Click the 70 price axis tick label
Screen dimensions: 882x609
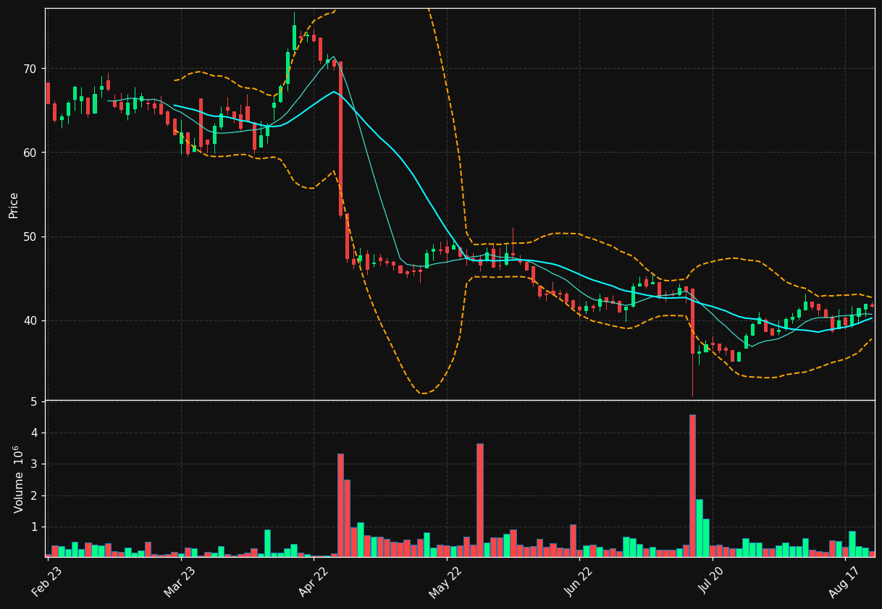30,69
